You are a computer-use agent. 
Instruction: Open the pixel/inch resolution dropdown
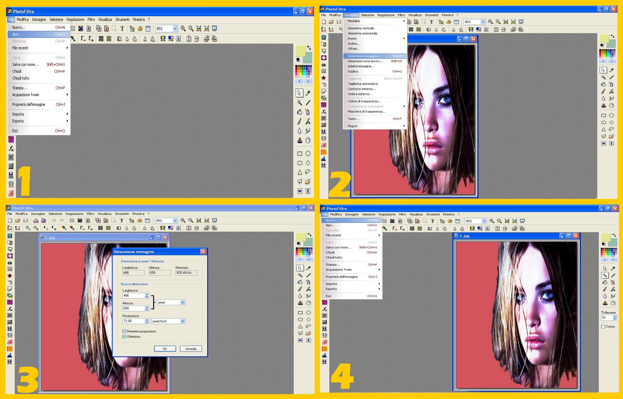coord(183,321)
